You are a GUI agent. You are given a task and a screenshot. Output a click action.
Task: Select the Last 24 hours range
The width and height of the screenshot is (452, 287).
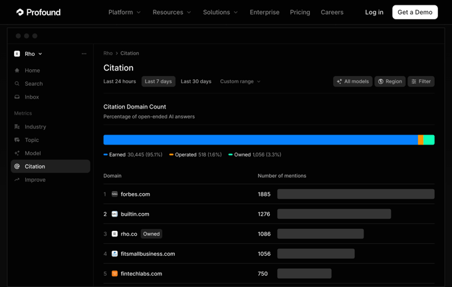[120, 81]
